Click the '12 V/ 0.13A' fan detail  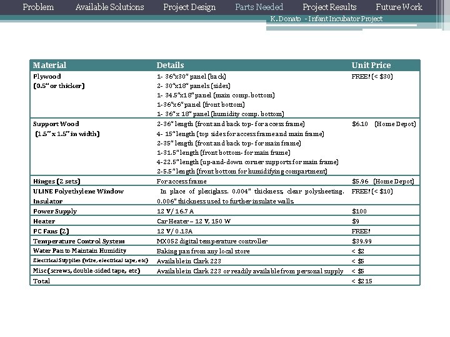[x=175, y=232]
